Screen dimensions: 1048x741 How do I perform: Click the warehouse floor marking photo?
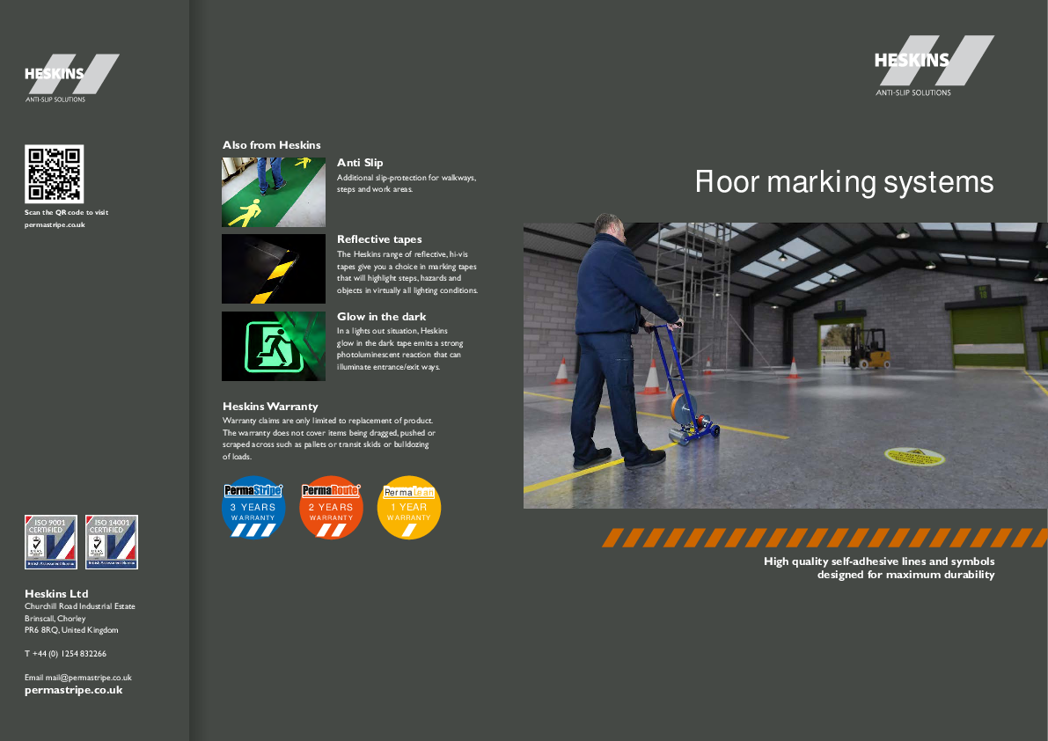tap(785, 365)
